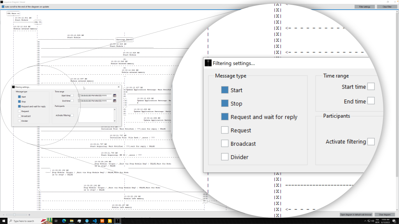Open the network status tray icon

[369, 221]
